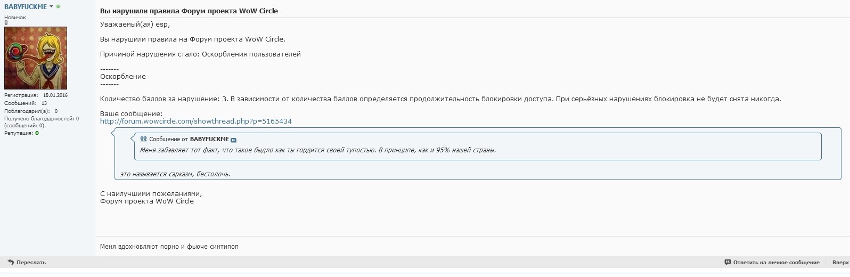Click the quote bubble icon beside Ответить

point(728,262)
